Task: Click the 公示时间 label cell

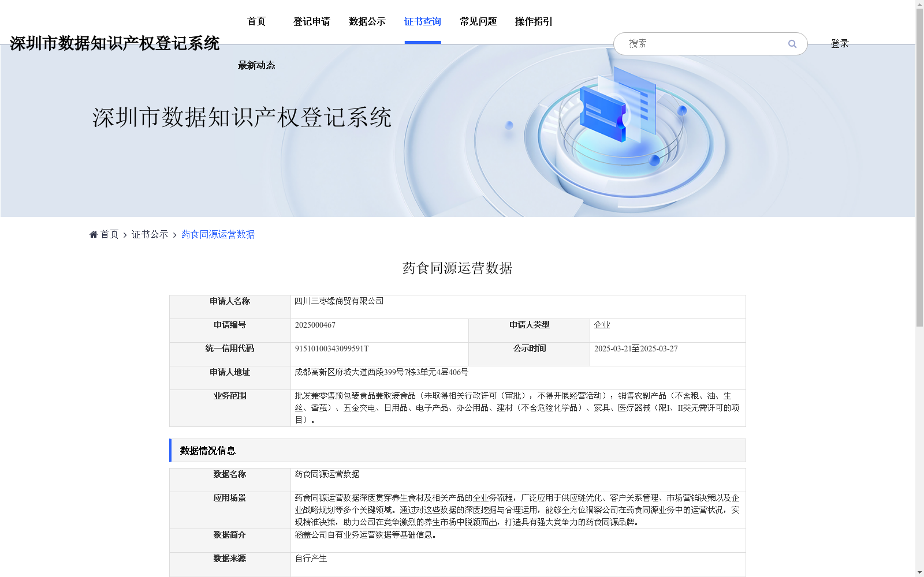Action: pos(529,354)
